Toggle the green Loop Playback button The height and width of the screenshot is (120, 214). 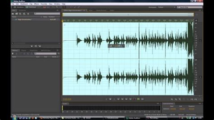[x=139, y=99]
